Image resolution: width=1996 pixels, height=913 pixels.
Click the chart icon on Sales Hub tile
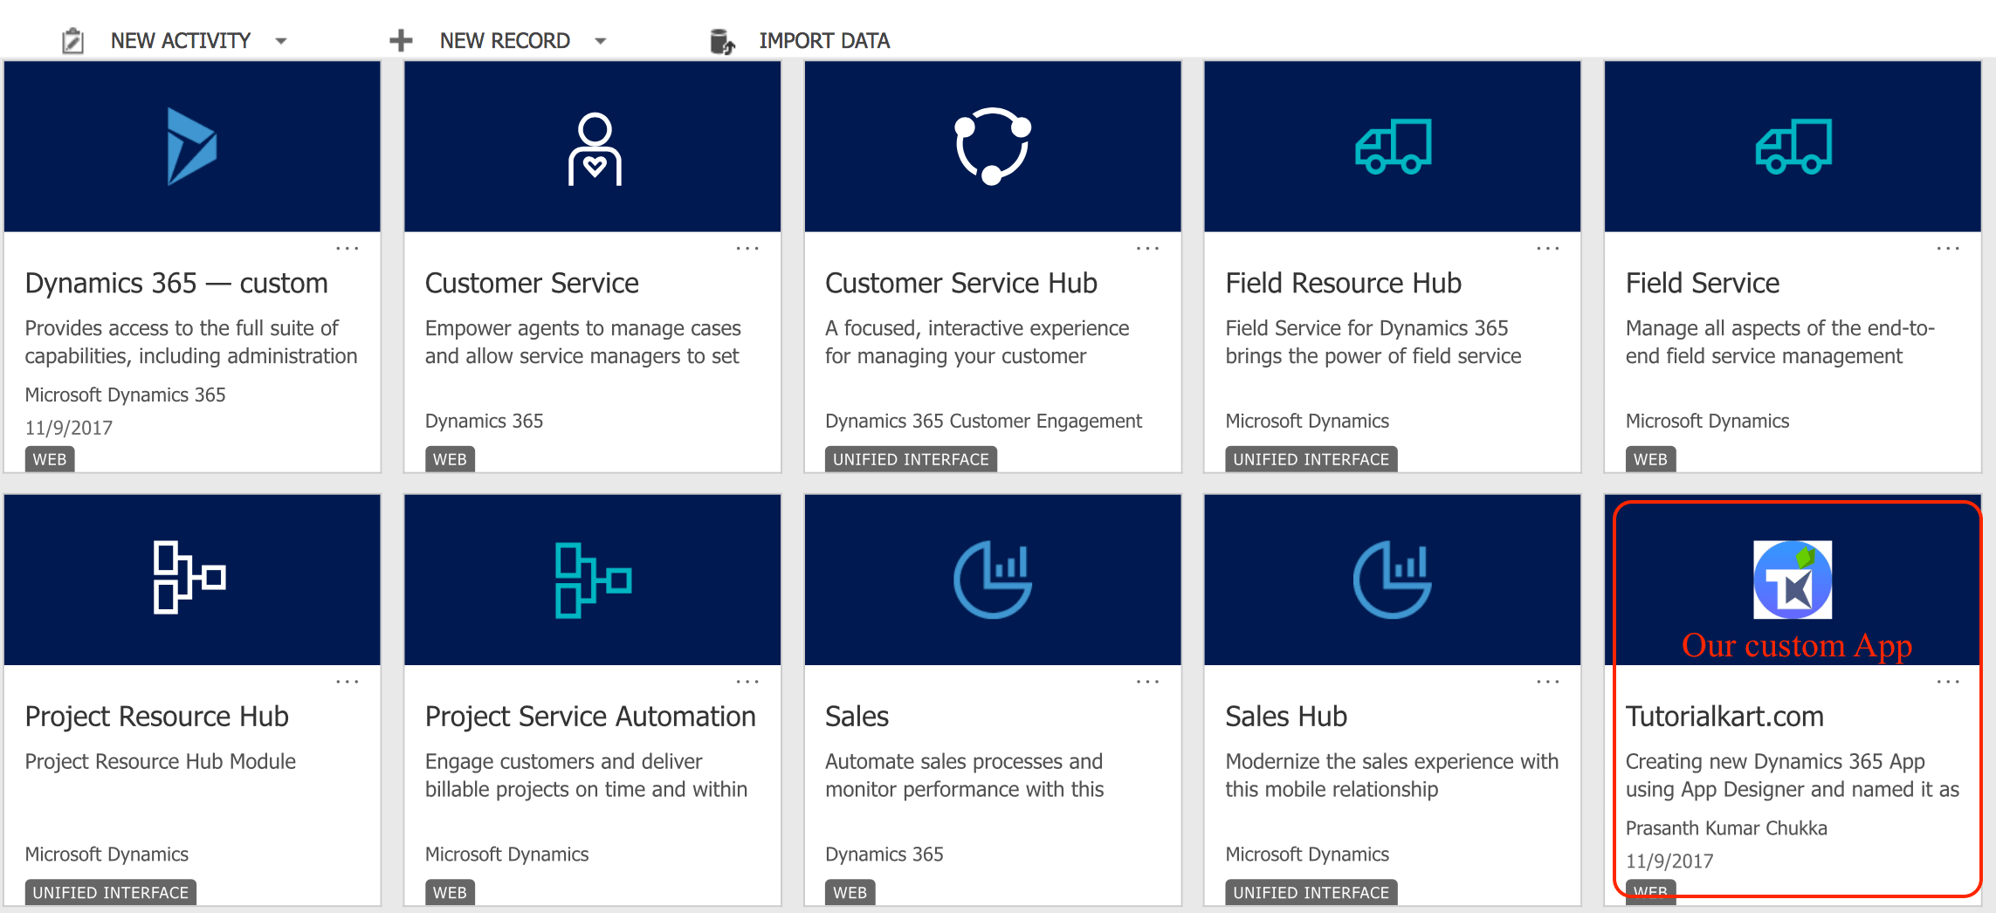(x=1393, y=578)
